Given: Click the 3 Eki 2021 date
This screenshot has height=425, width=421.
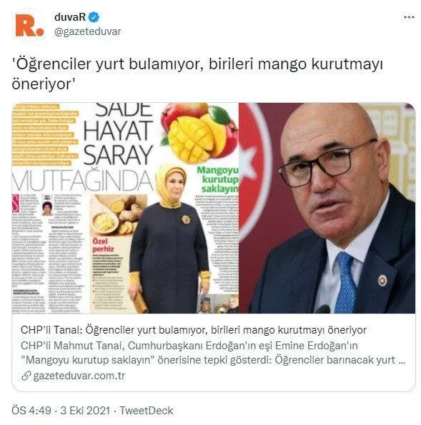Looking at the screenshot, I should click(85, 411).
